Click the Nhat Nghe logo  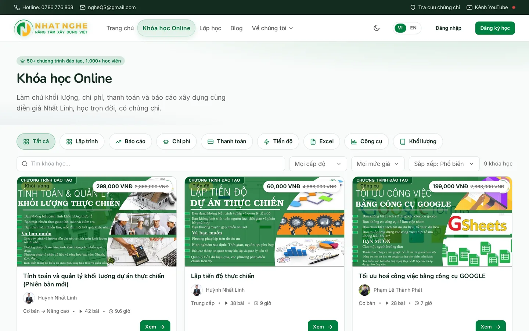point(51,28)
